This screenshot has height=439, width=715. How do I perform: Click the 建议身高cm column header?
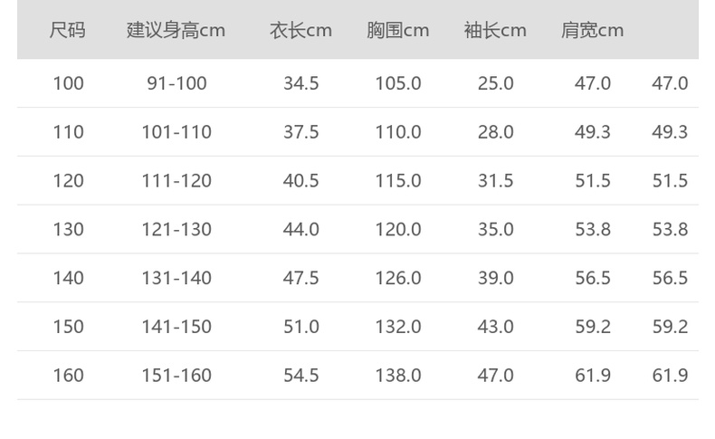[x=176, y=31]
